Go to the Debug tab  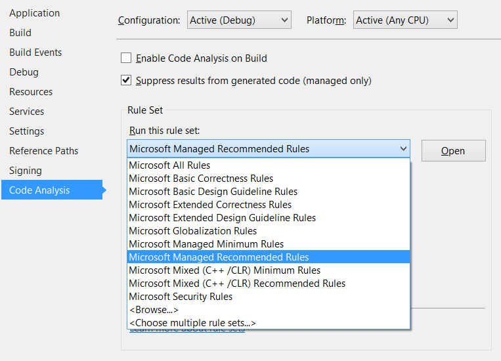click(24, 72)
